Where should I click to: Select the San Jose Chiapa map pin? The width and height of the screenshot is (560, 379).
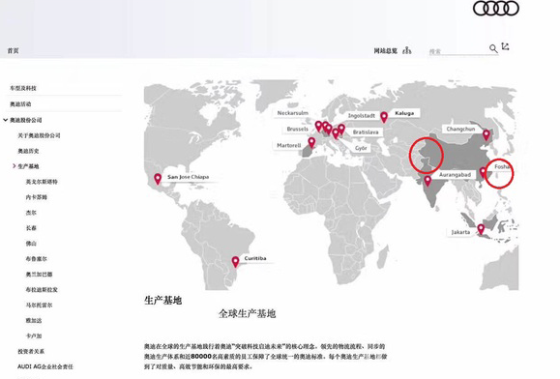(x=158, y=179)
